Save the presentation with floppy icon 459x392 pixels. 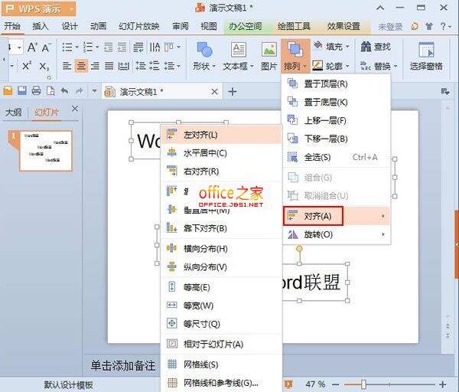(22, 91)
